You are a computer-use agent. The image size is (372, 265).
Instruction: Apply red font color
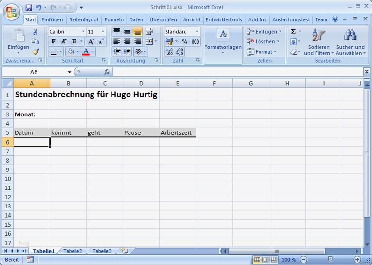(x=86, y=52)
